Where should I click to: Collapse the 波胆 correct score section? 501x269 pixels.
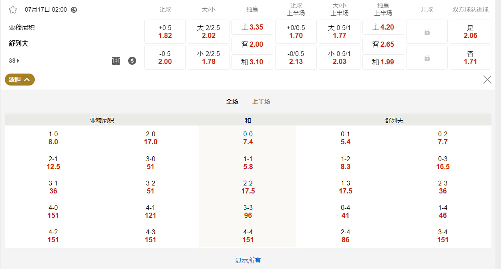[20, 80]
